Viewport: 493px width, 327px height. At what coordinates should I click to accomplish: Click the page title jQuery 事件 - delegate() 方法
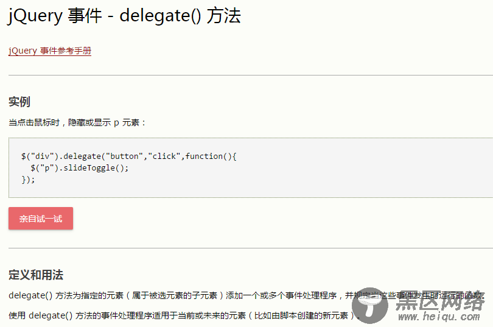[124, 16]
